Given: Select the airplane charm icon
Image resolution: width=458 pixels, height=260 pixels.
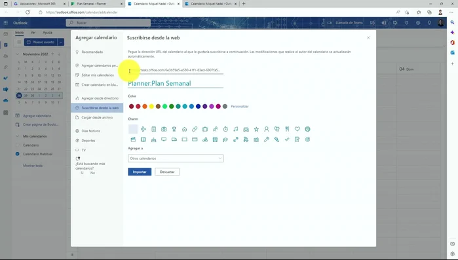Looking at the screenshot, I should [143, 129].
